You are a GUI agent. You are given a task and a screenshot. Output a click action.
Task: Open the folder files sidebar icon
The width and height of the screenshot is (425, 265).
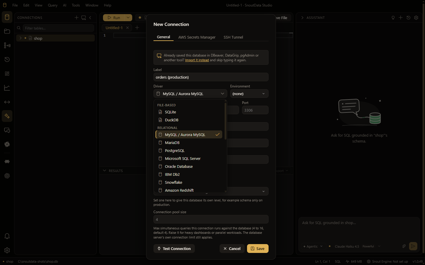point(7,31)
